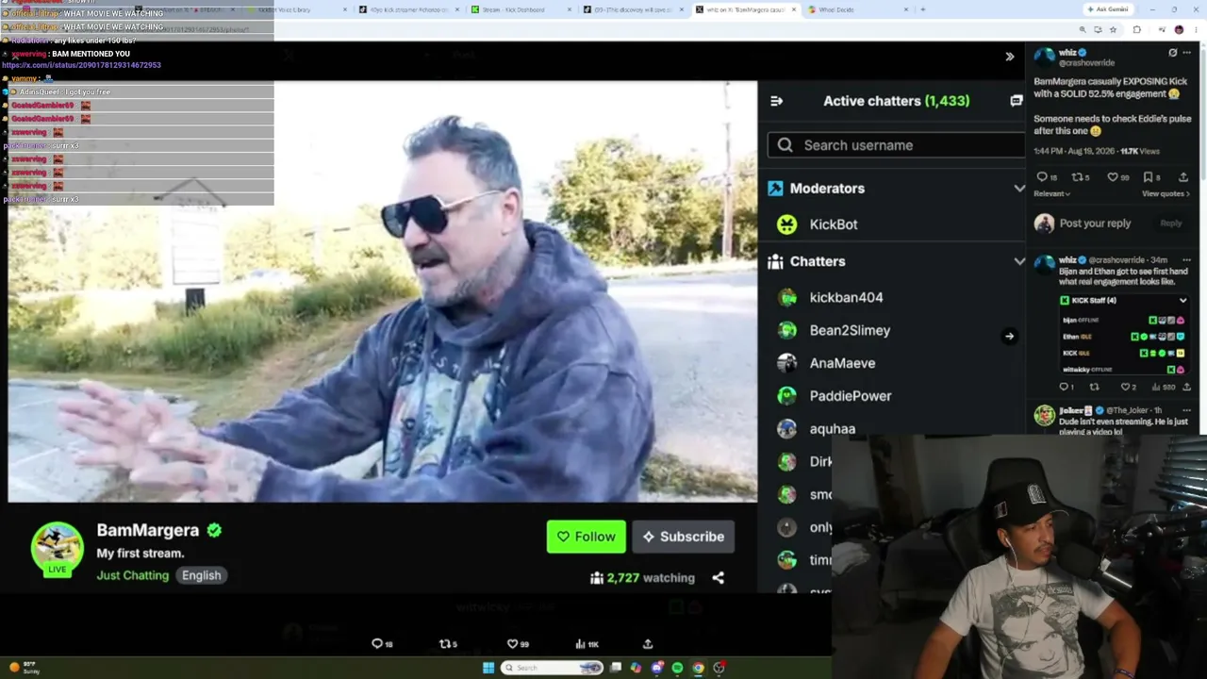Select chatter aquhaa
This screenshot has width=1207, height=679.
pos(832,429)
